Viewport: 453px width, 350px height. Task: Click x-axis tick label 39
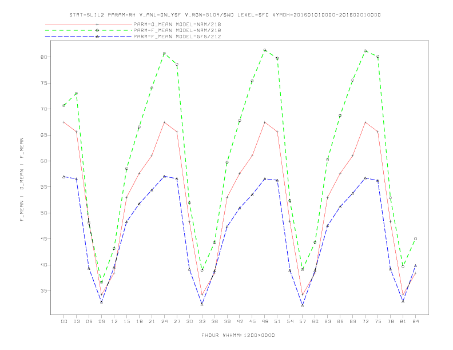[227, 321]
